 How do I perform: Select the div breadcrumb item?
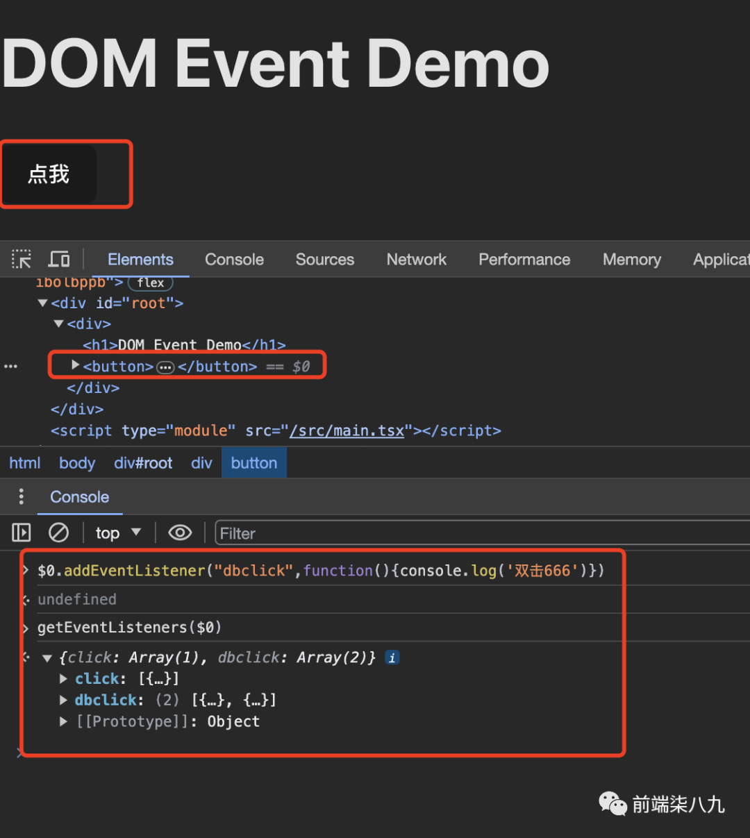coord(201,463)
